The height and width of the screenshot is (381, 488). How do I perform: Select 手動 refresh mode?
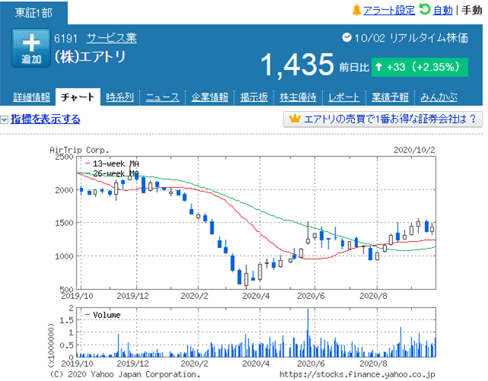471,11
